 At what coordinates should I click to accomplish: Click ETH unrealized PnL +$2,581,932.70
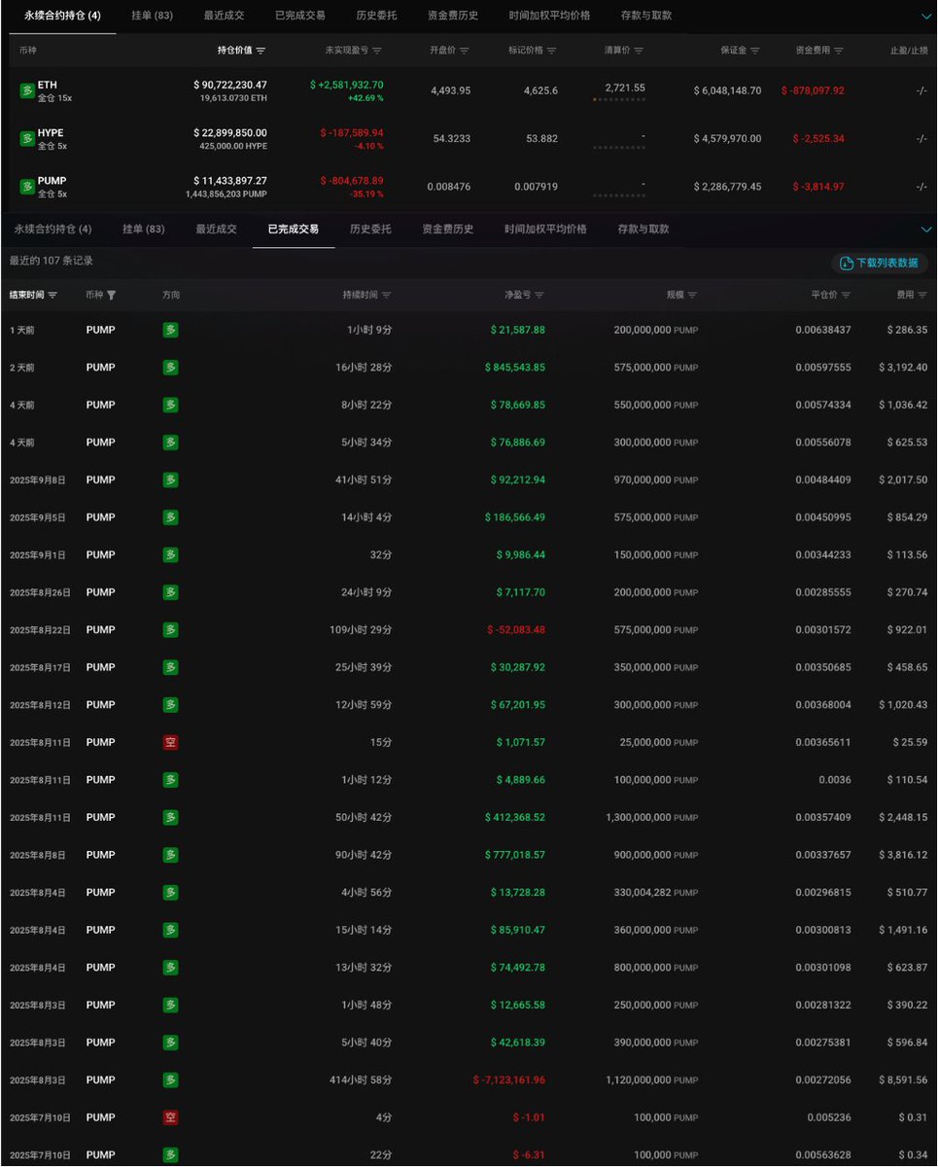pyautogui.click(x=347, y=86)
